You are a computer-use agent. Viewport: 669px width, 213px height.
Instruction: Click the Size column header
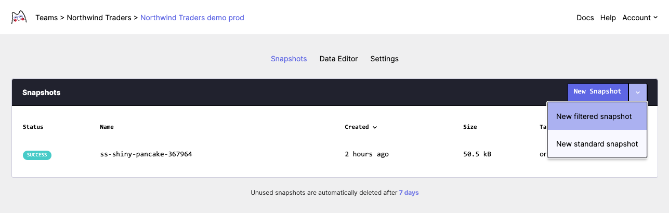pos(469,127)
